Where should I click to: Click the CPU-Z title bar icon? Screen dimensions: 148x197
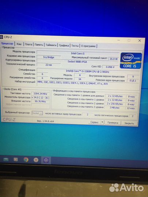1,37
